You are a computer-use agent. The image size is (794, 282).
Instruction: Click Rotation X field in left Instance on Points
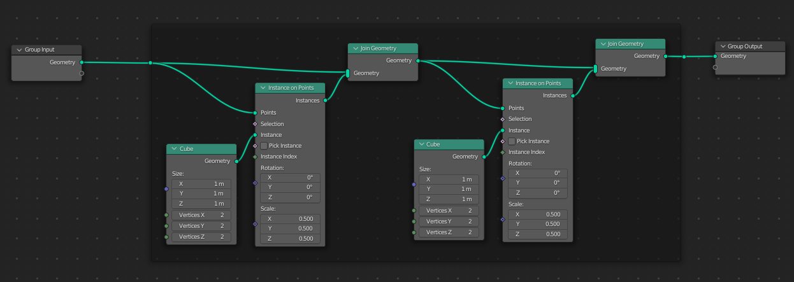[x=290, y=178]
